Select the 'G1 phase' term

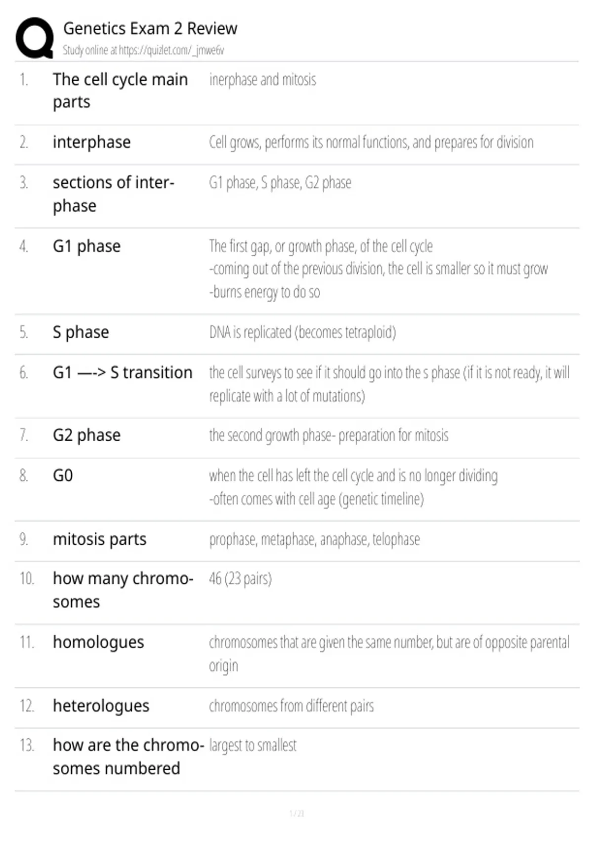tap(86, 246)
